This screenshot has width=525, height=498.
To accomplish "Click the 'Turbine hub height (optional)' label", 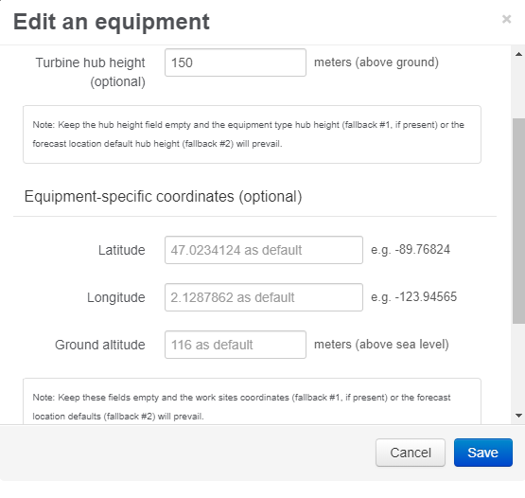I will click(x=91, y=72).
